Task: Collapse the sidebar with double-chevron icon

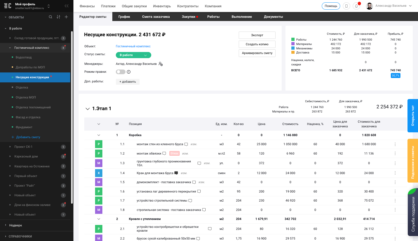Action: (67, 6)
